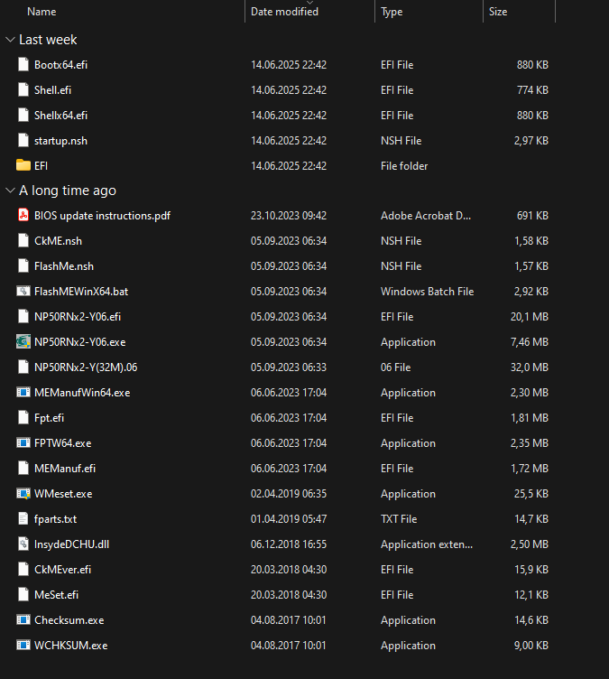Select file name Shell.efi
The width and height of the screenshot is (609, 679).
coord(53,89)
